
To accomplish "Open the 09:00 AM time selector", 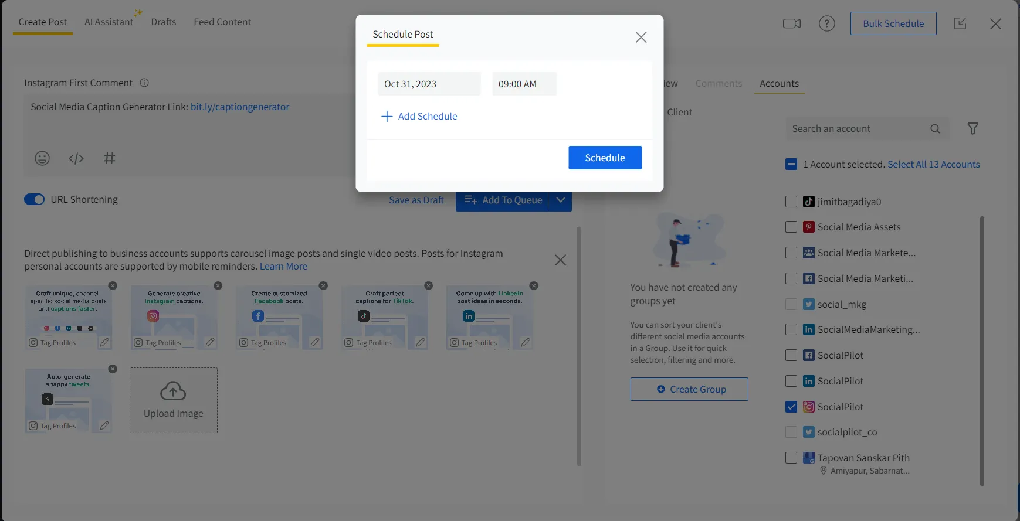I will tap(524, 84).
